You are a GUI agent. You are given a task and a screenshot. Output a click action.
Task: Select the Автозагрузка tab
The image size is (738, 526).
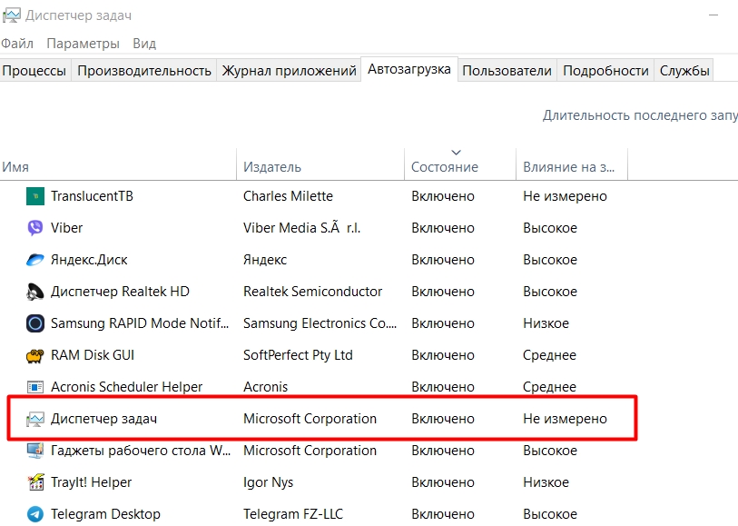pos(409,69)
